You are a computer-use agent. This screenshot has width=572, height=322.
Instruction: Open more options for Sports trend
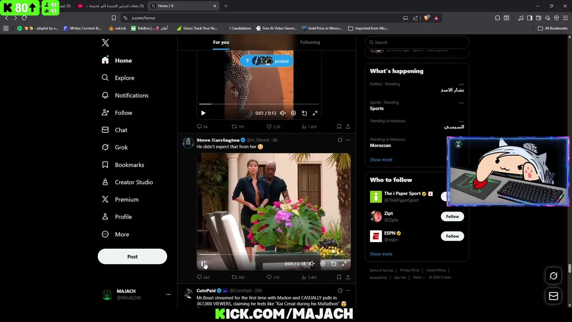pos(461,103)
